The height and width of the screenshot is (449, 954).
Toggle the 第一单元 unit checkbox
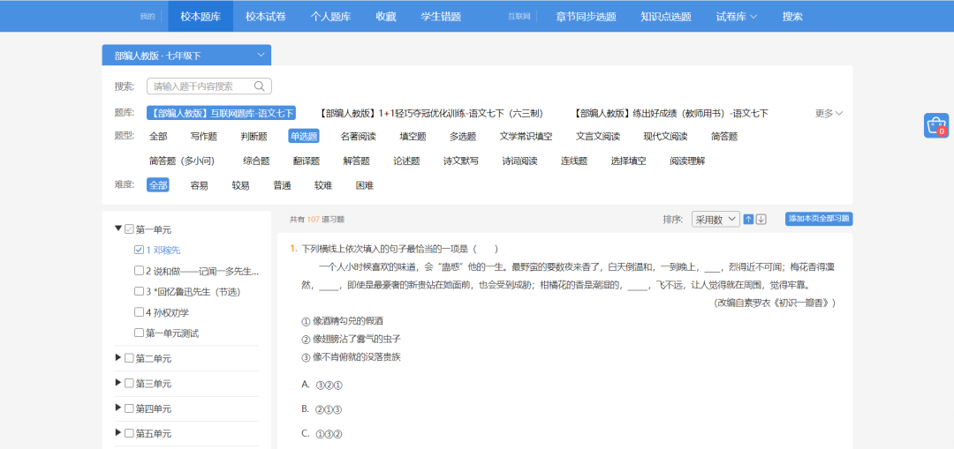point(129,229)
